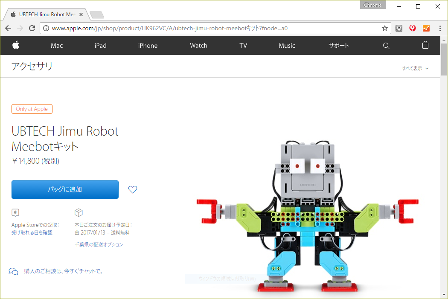Open a new browser tab
Image resolution: width=448 pixels, height=299 pixels.
(x=96, y=15)
